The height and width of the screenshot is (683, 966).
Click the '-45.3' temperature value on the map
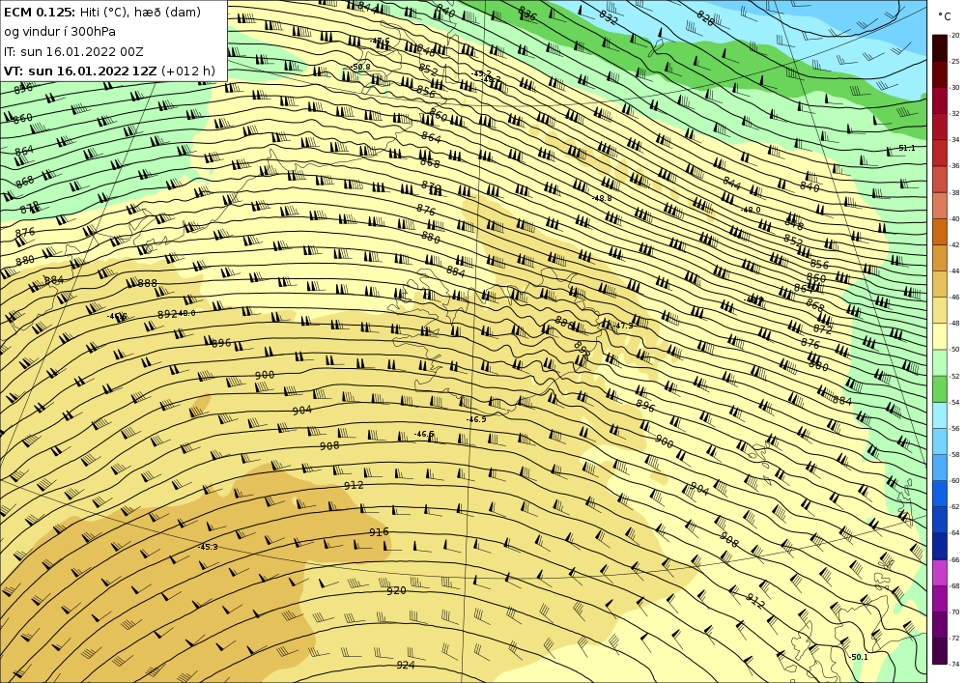pyautogui.click(x=208, y=547)
